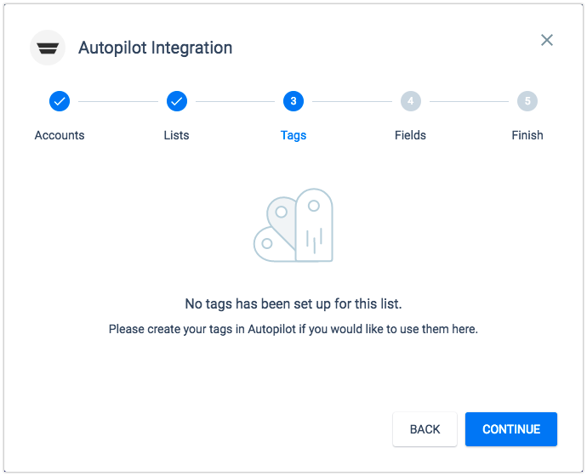Click the Autopilot Integration title
Image resolution: width=587 pixels, height=476 pixels.
[x=156, y=48]
